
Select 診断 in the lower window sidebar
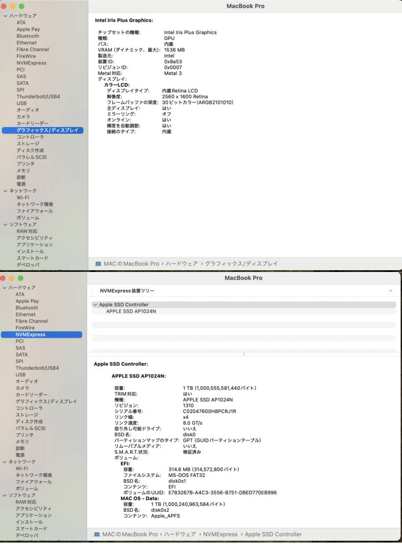click(x=20, y=448)
